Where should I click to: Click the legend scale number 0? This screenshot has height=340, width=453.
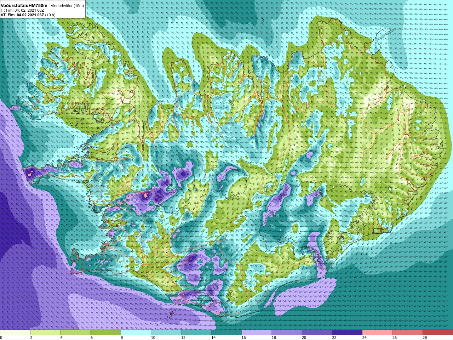[1, 338]
